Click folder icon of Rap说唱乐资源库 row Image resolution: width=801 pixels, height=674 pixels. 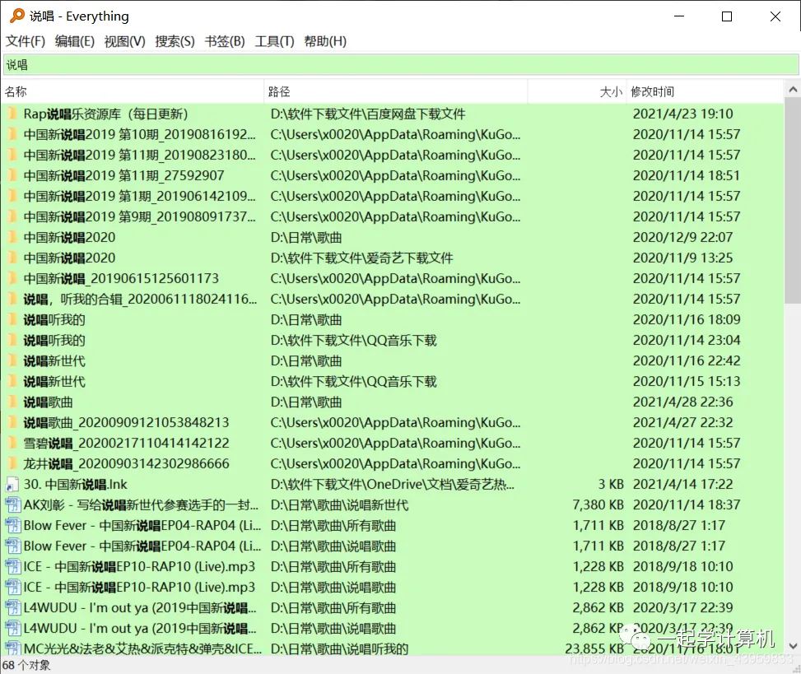[x=12, y=114]
